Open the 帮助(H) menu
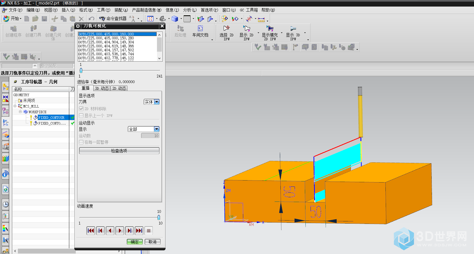The height and width of the screenshot is (254, 474). click(x=268, y=10)
